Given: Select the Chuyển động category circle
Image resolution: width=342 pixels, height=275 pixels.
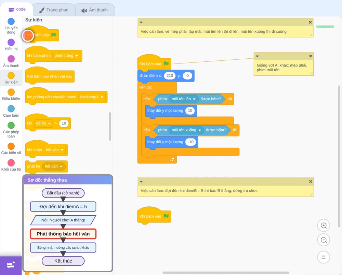Looking at the screenshot, I should [11, 21].
